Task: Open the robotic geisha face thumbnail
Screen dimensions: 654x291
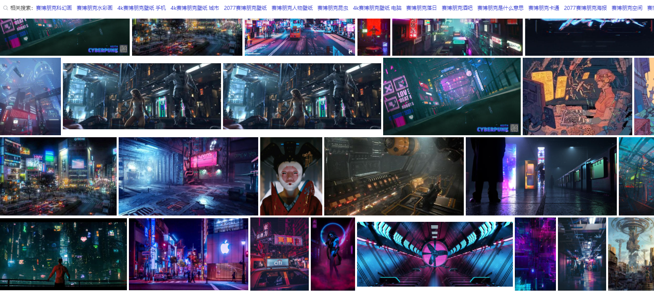Action: (291, 176)
